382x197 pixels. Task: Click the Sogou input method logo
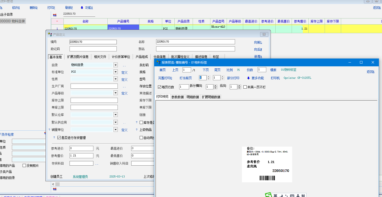268,195
